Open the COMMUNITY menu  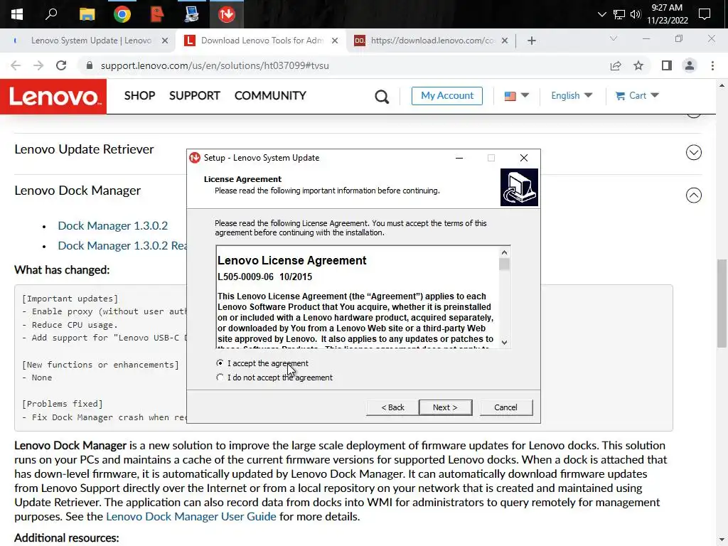(x=270, y=96)
